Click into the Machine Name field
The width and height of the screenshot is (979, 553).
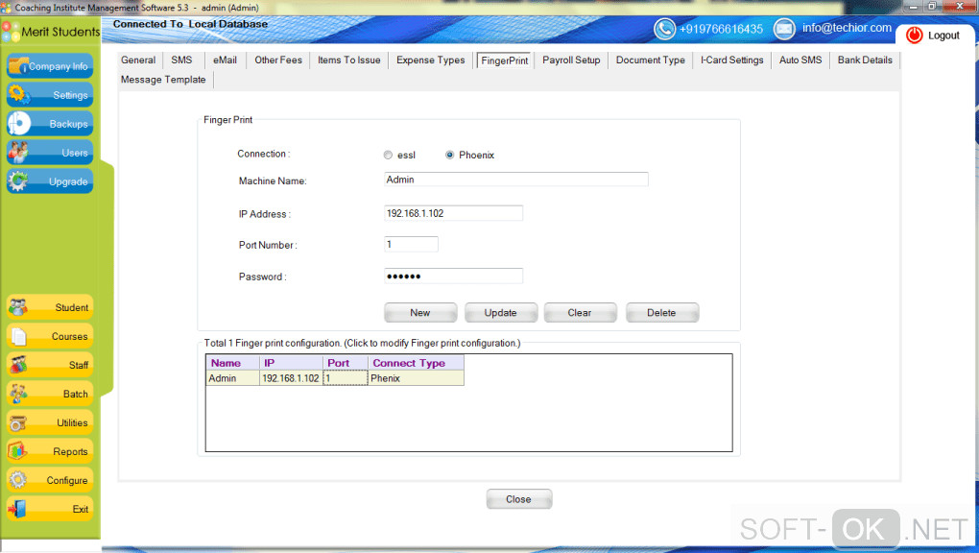coord(515,180)
